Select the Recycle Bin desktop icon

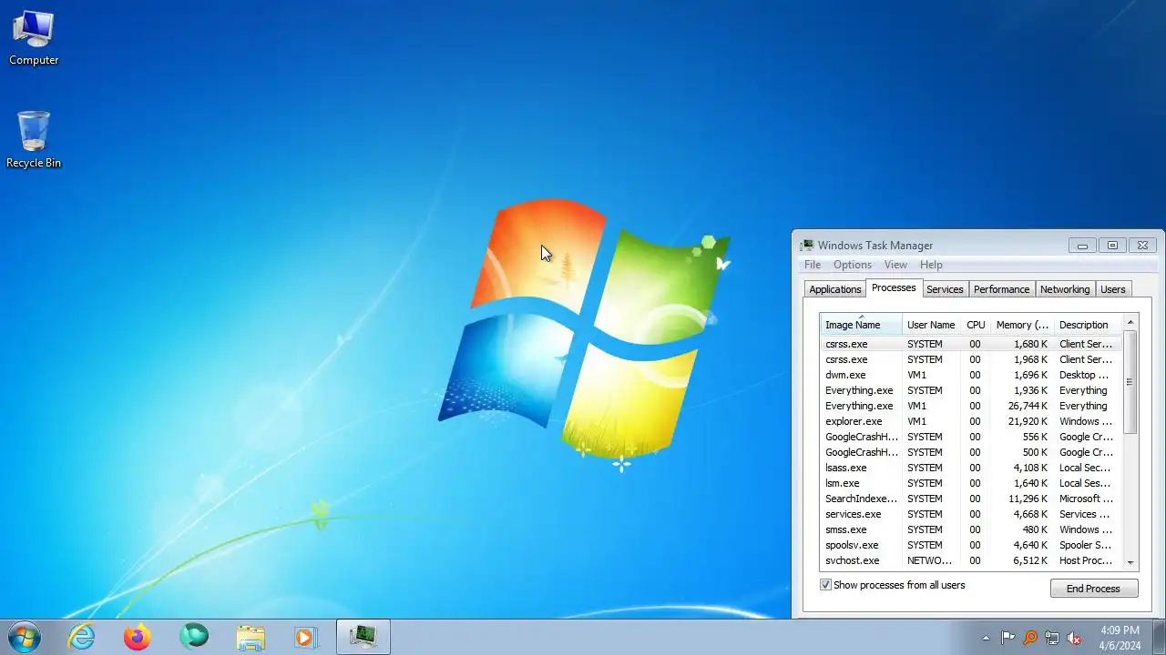point(34,139)
